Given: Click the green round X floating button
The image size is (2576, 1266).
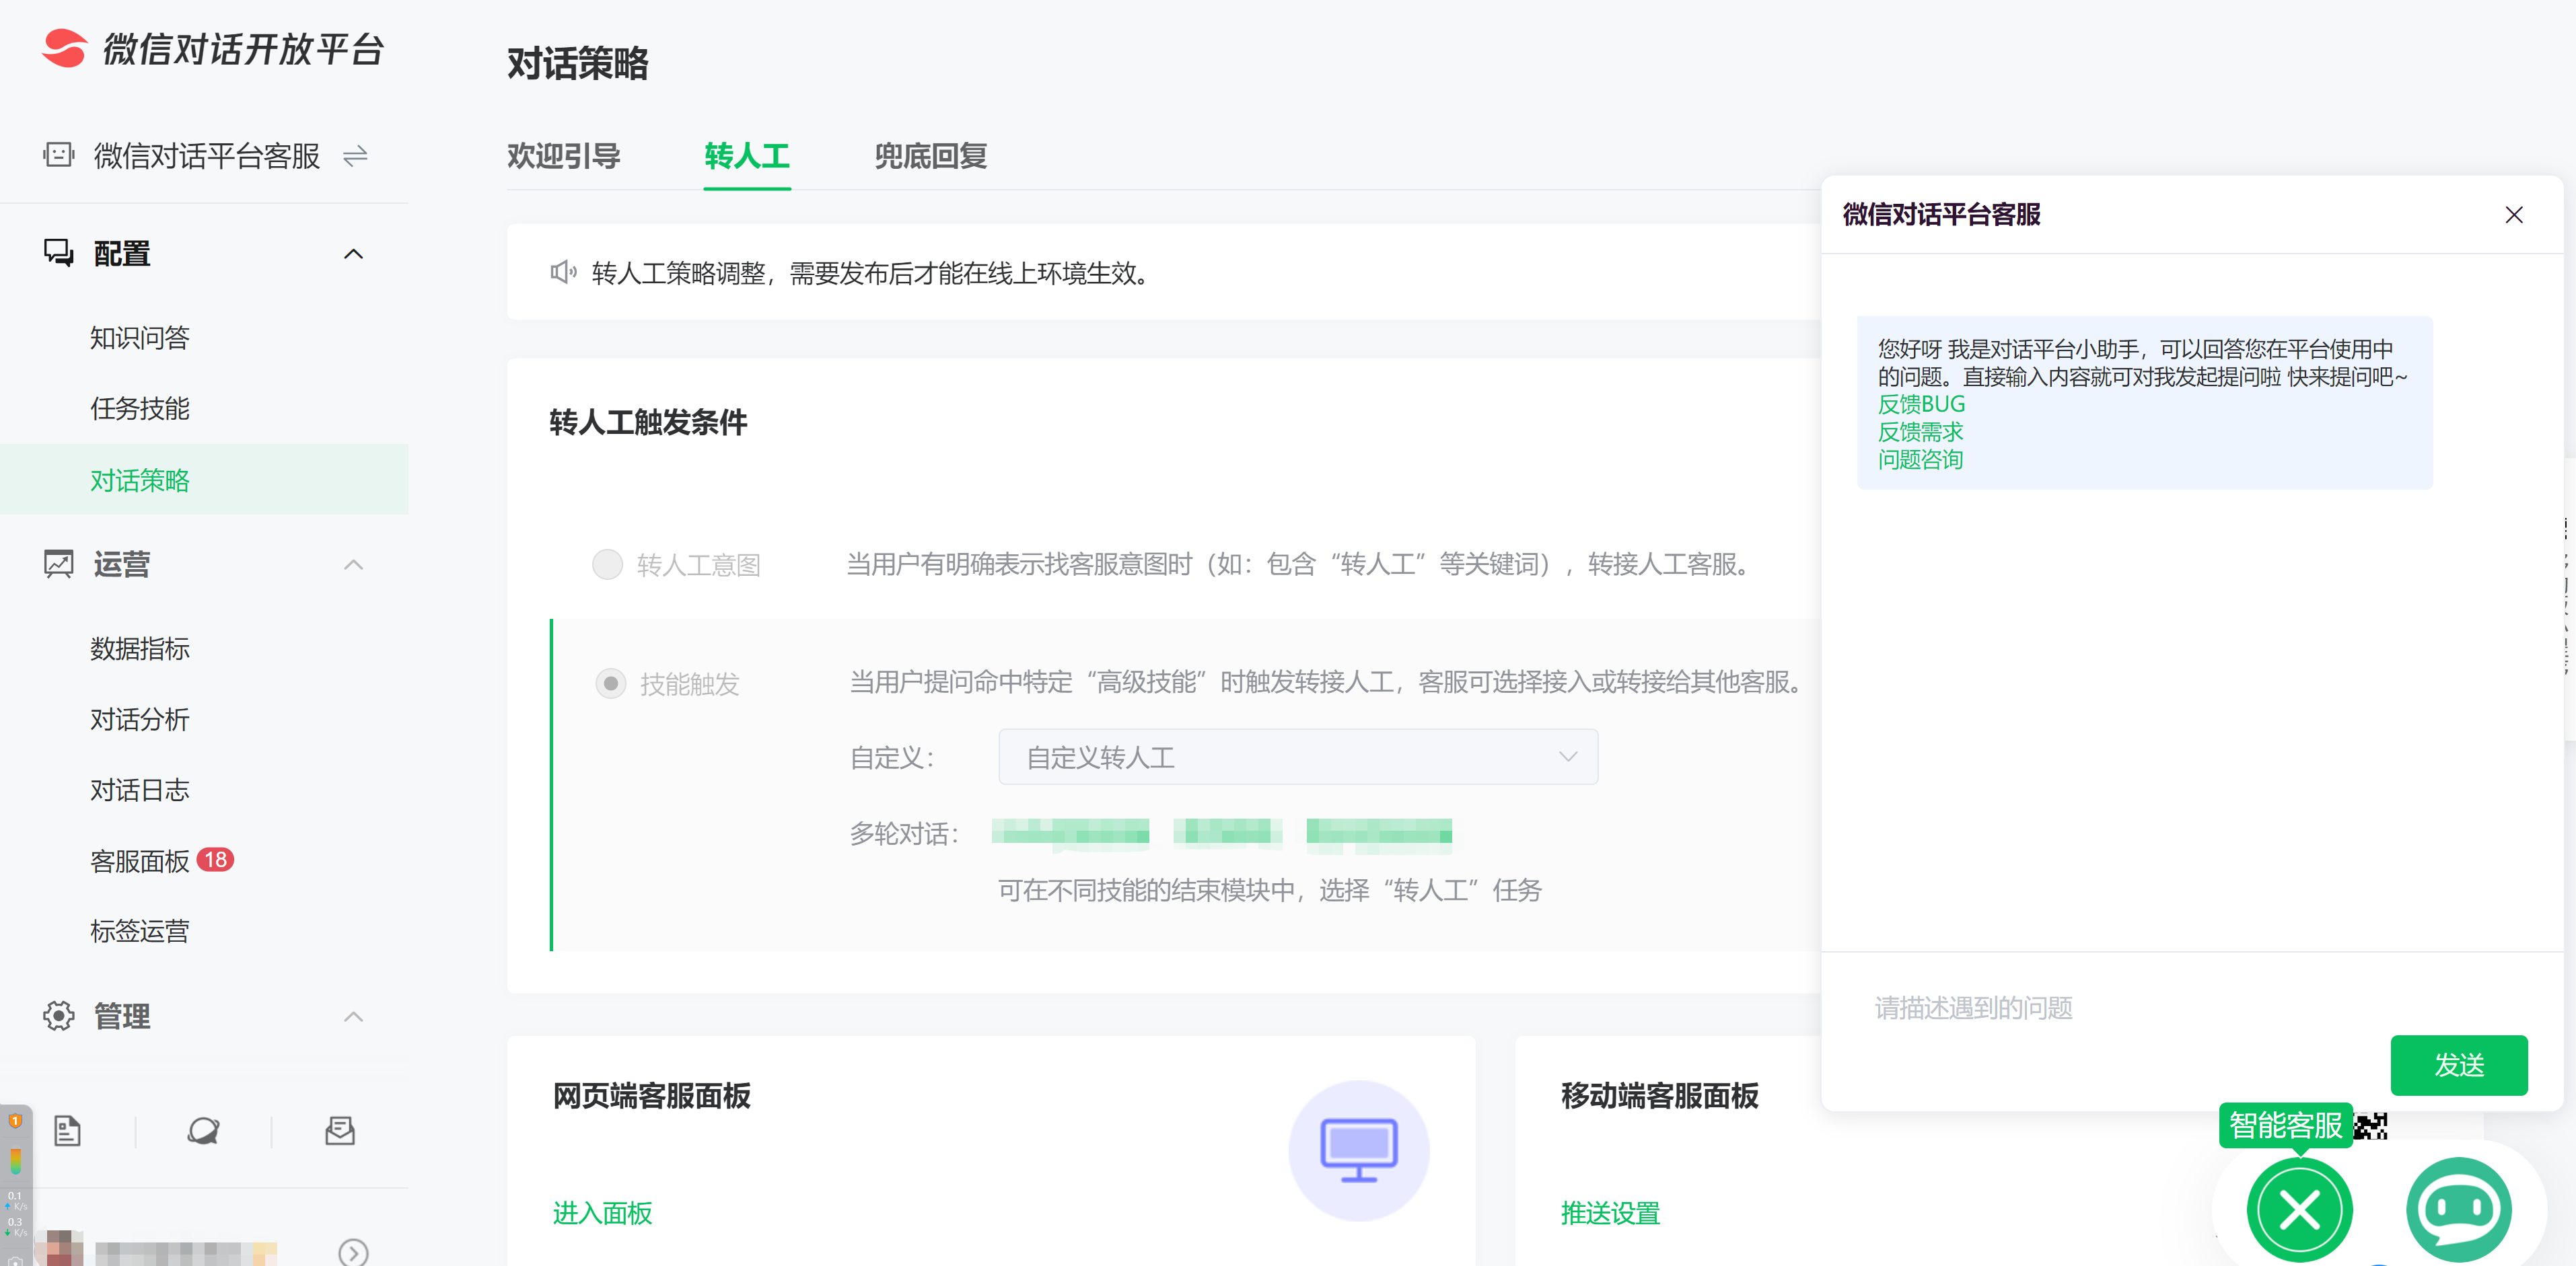Looking at the screenshot, I should pos(2299,1210).
